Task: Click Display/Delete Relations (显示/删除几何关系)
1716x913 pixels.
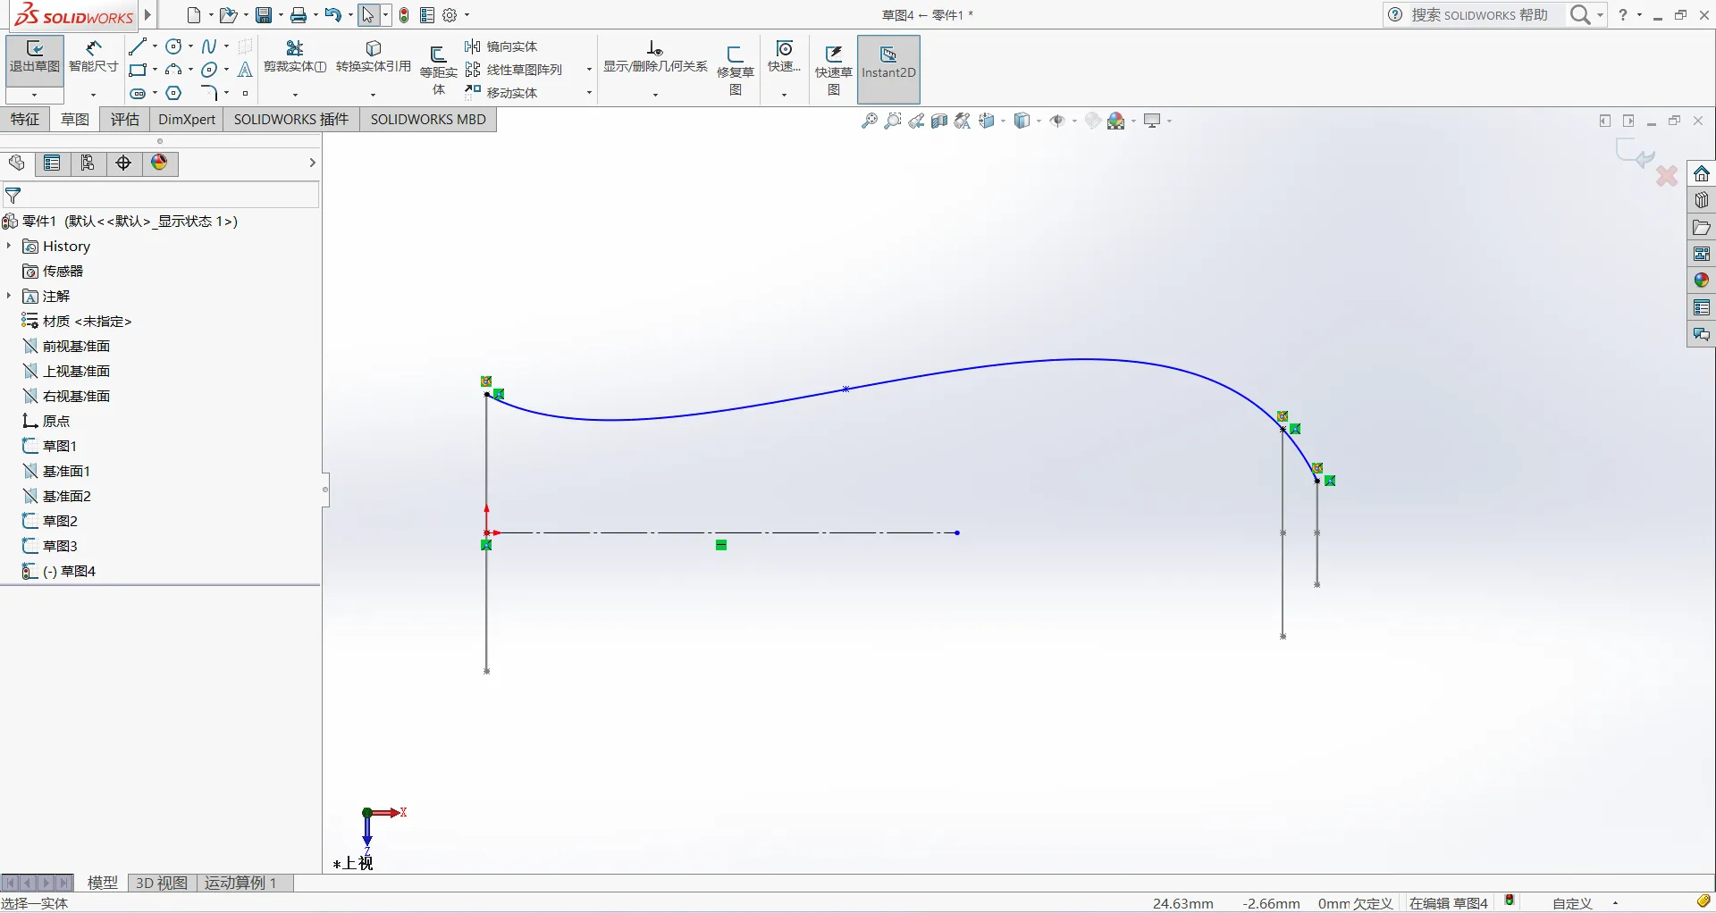Action: [655, 56]
